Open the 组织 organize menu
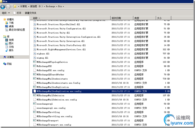Image resolution: width=195 pixels, height=128 pixels. (6, 13)
